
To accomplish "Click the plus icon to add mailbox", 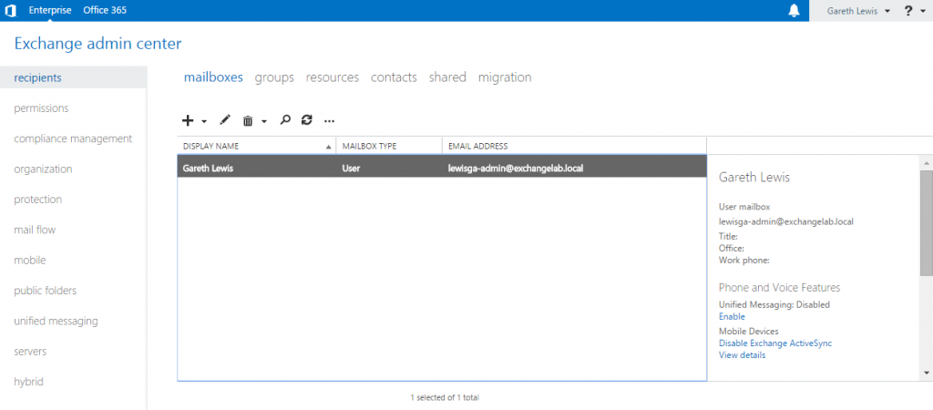I will (x=188, y=121).
